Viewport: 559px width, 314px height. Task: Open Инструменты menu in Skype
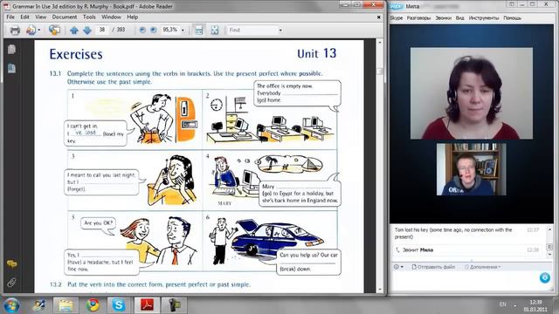[x=483, y=17]
